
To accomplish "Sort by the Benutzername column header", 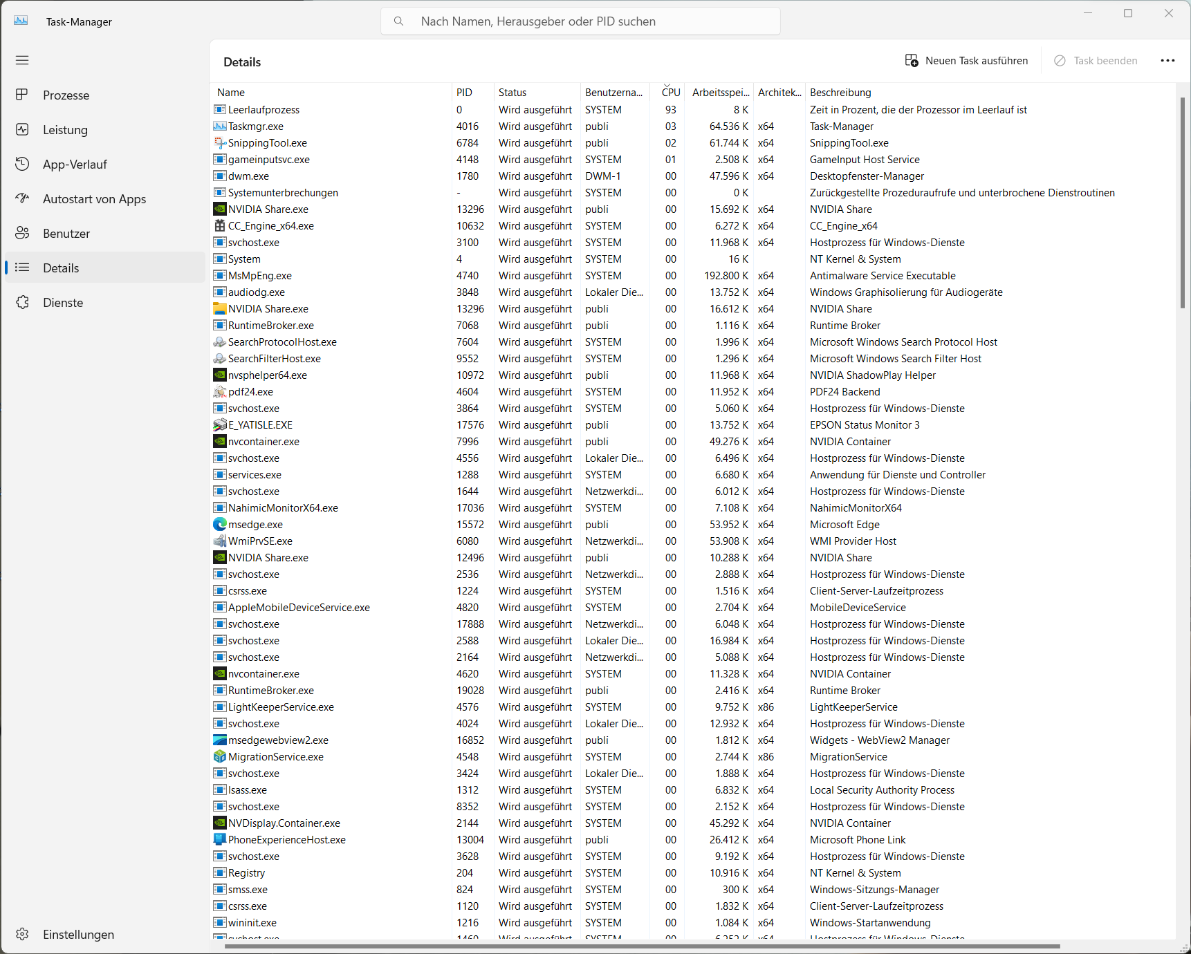I will coord(615,93).
